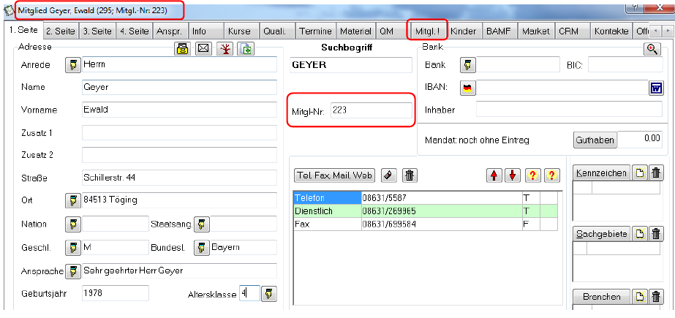675x318 pixels.
Task: Switch to the Kurse tab
Action: click(x=239, y=31)
